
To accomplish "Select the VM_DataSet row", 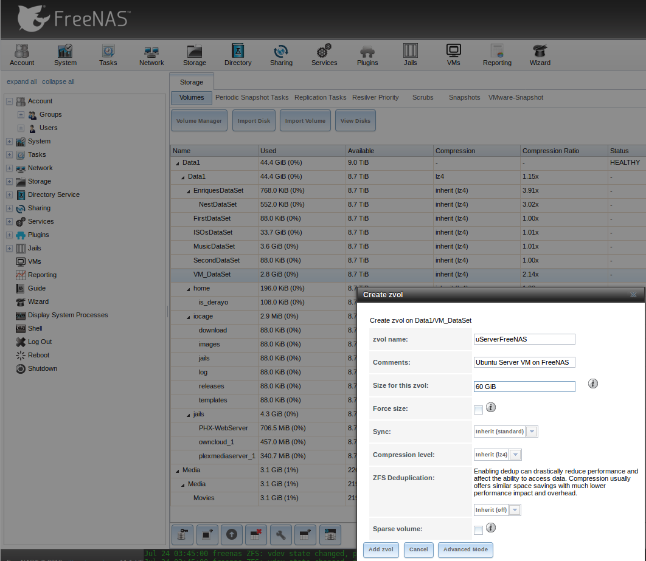I will (408, 274).
